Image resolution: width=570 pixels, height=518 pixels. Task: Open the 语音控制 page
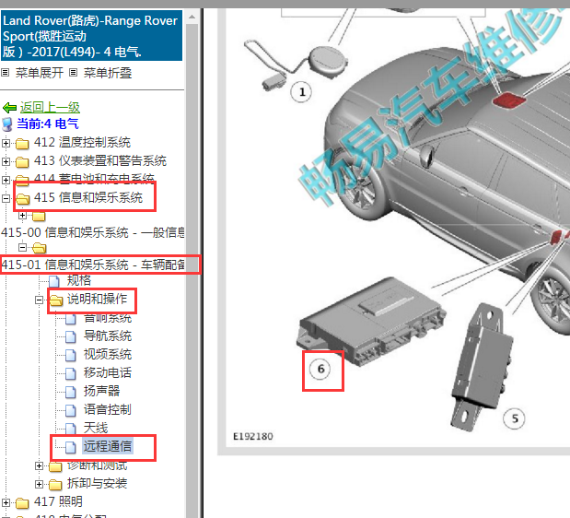pyautogui.click(x=107, y=409)
